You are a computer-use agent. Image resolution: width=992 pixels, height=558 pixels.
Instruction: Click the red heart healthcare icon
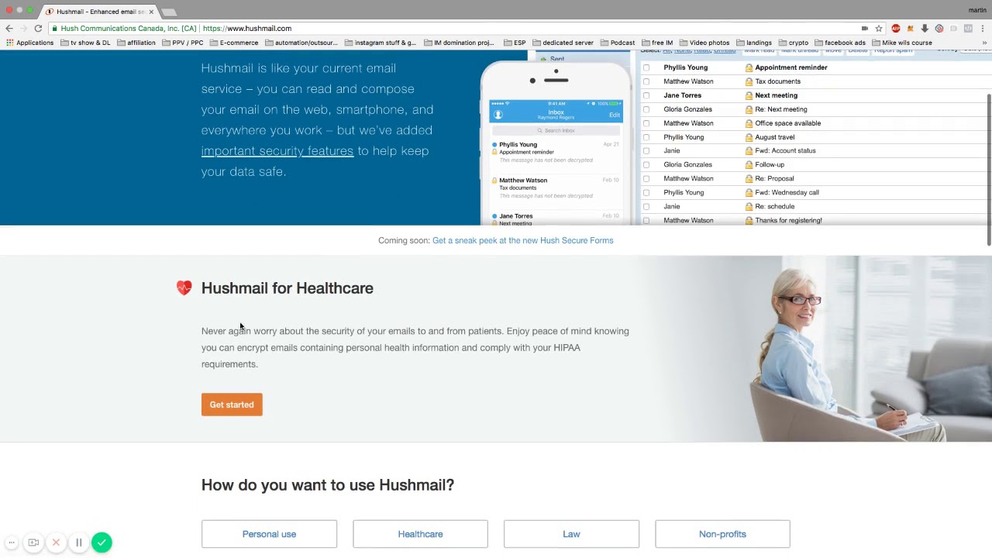coord(184,288)
